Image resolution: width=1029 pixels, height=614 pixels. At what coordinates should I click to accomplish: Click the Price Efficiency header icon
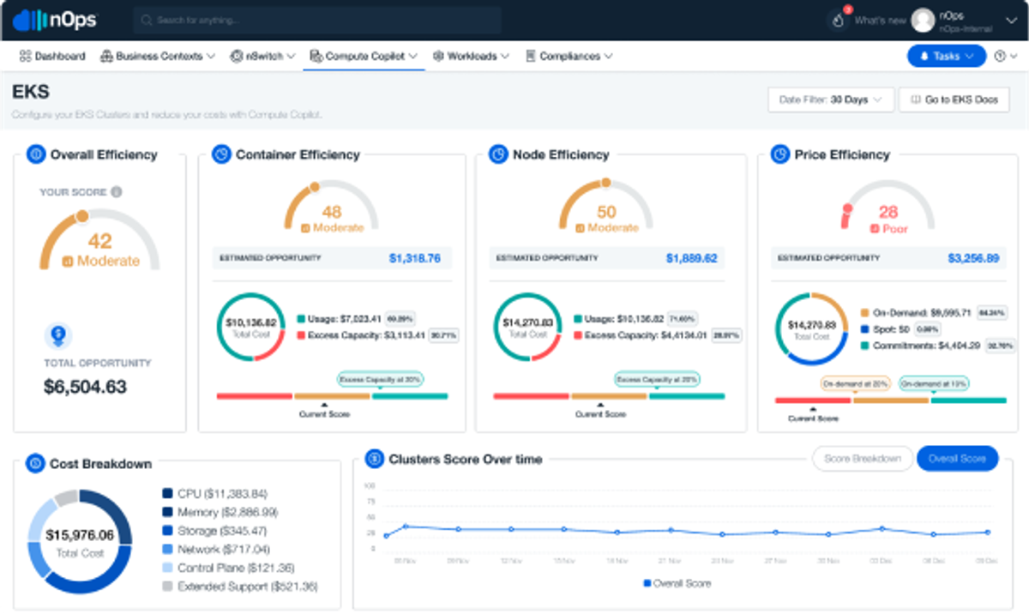click(780, 154)
